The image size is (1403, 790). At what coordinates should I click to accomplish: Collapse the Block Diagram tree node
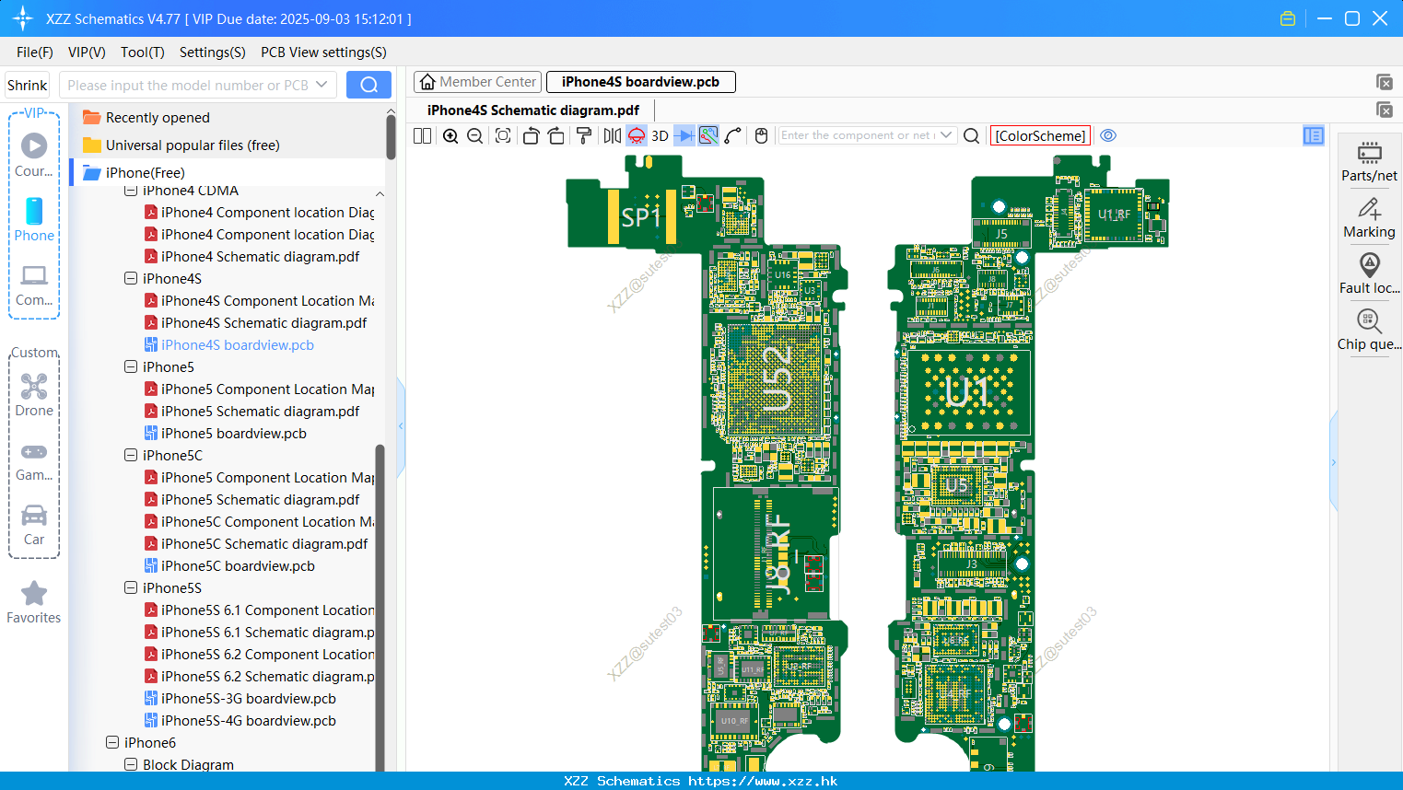(131, 764)
